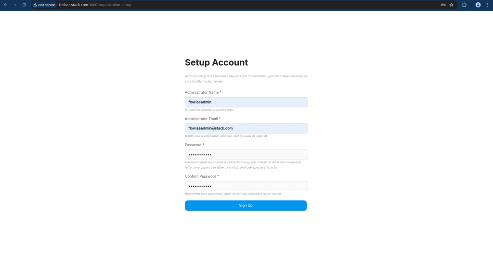The image size is (493, 257).
Task: Reload the page with the refresh icon
Action: coord(24,5)
